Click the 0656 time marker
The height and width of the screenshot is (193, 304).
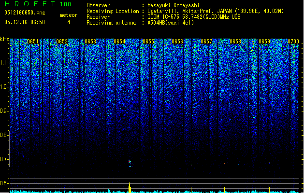pos(177,41)
